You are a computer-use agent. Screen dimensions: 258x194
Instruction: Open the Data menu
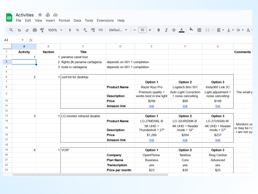pyautogui.click(x=77, y=20)
